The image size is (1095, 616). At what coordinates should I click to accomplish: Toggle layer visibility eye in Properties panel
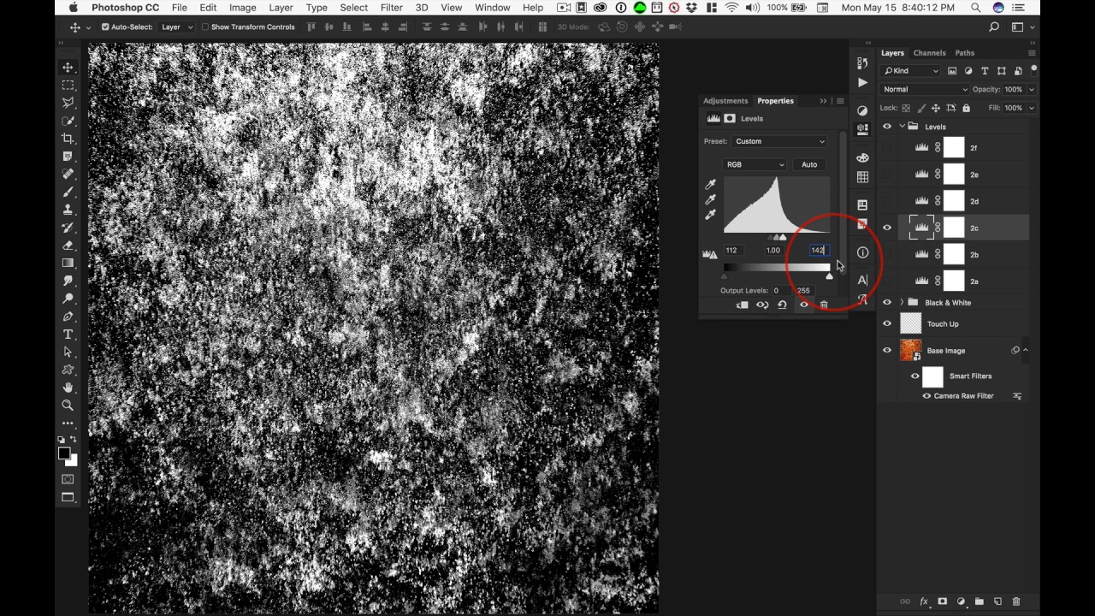(x=803, y=305)
